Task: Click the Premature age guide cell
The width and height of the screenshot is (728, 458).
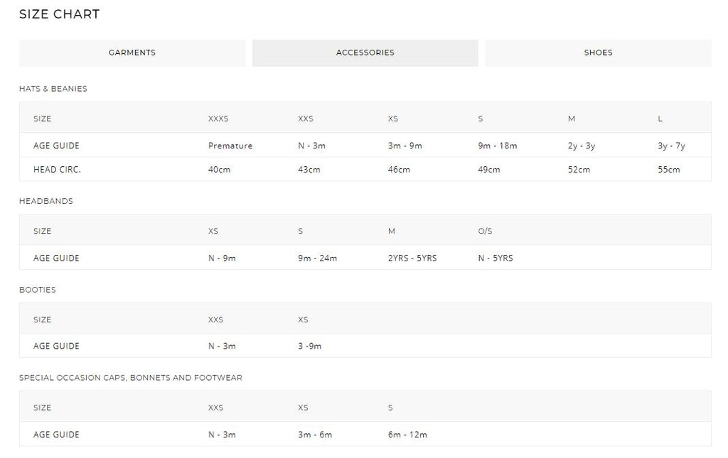Action: tap(230, 146)
